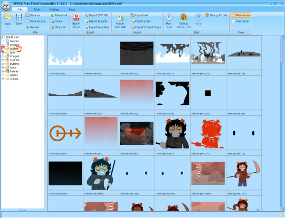285x218 pixels.
Task: Select the character holding scythe thumbnail
Action: point(243,173)
